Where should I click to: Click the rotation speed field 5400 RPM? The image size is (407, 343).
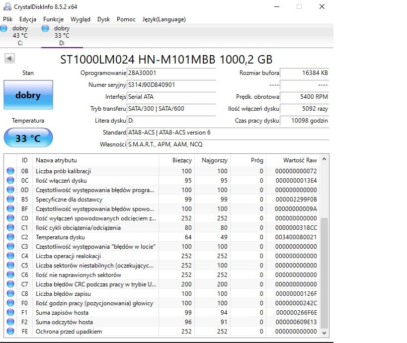304,97
